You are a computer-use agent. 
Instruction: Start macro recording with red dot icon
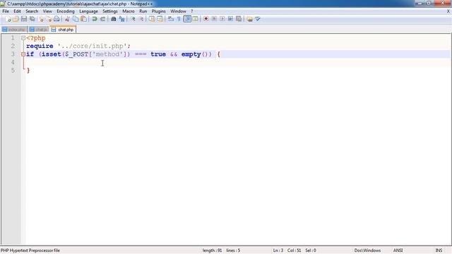pyautogui.click(x=206, y=19)
